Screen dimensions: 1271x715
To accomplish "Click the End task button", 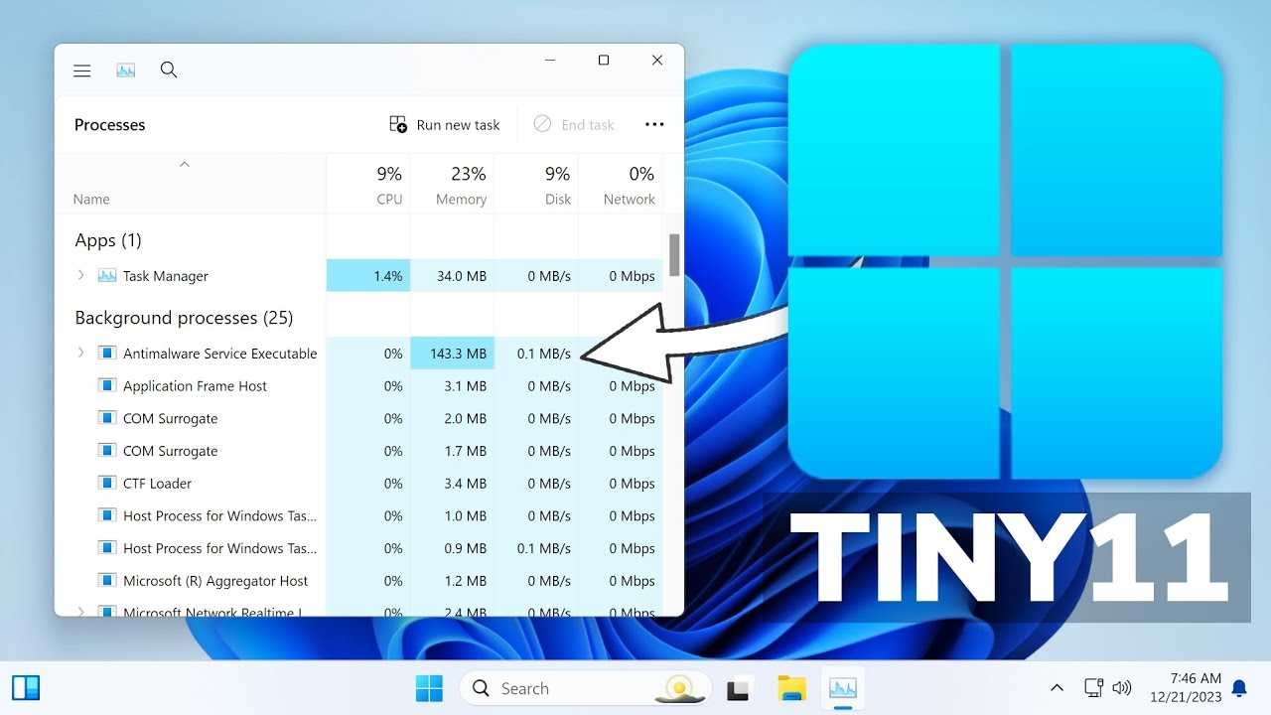I will 574,124.
